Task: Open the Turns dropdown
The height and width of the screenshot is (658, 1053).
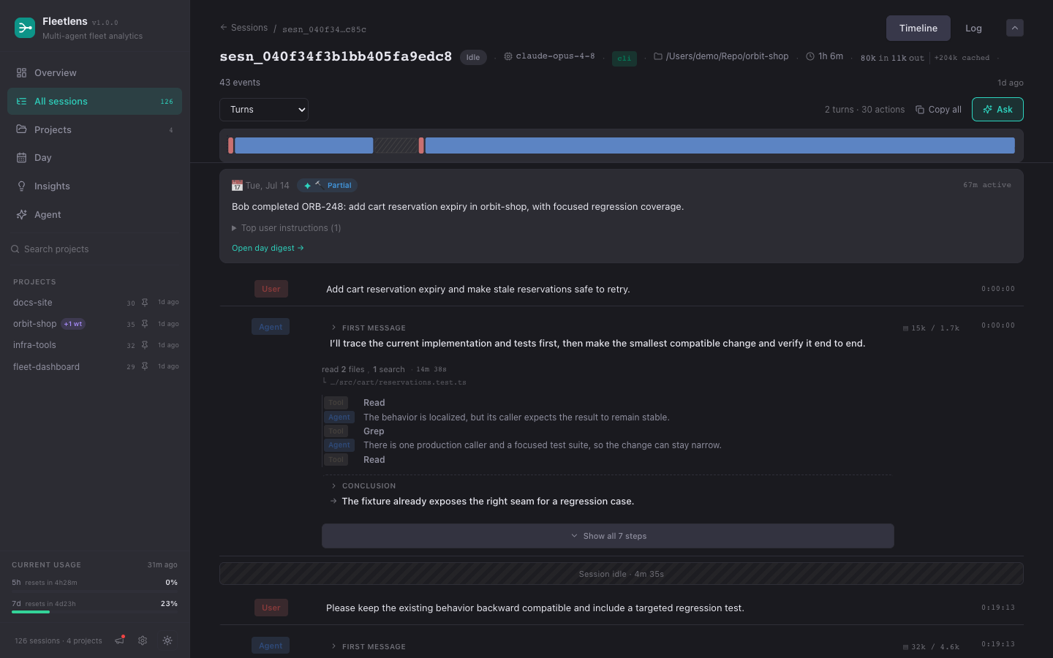Action: click(x=264, y=110)
